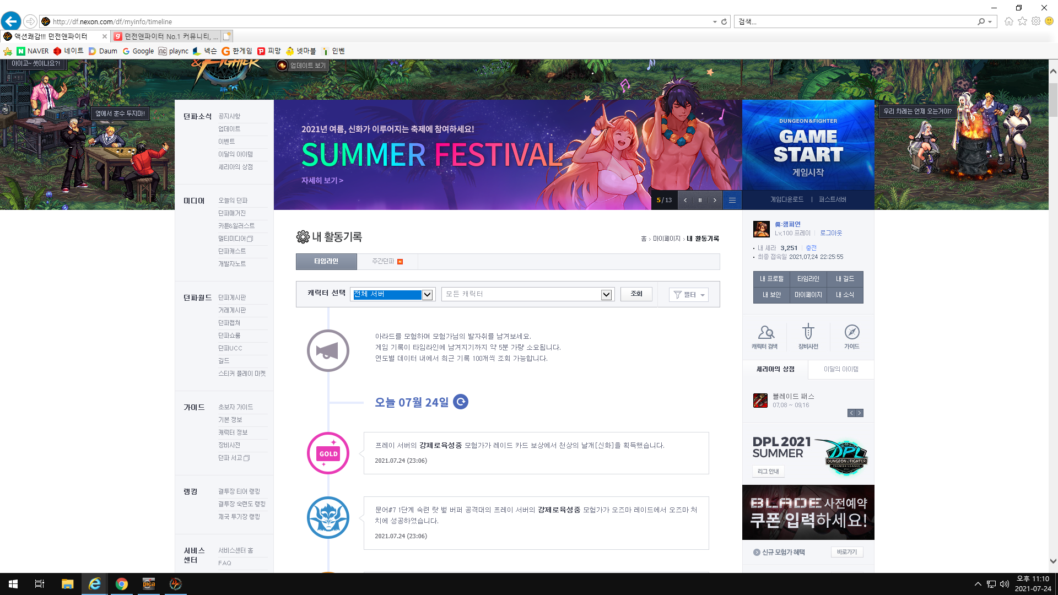Open 결투장 티어 랭킹 menu item

[239, 491]
